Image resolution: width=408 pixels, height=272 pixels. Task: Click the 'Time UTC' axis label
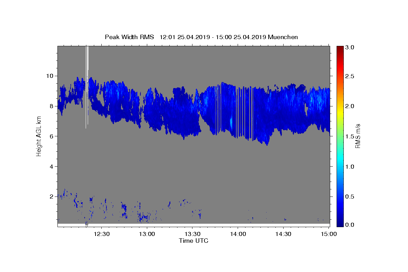pyautogui.click(x=193, y=241)
